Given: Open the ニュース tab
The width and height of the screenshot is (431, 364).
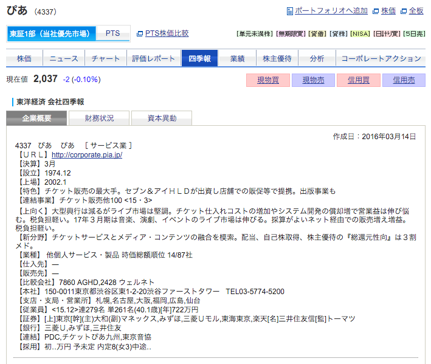Looking at the screenshot, I should (x=64, y=58).
